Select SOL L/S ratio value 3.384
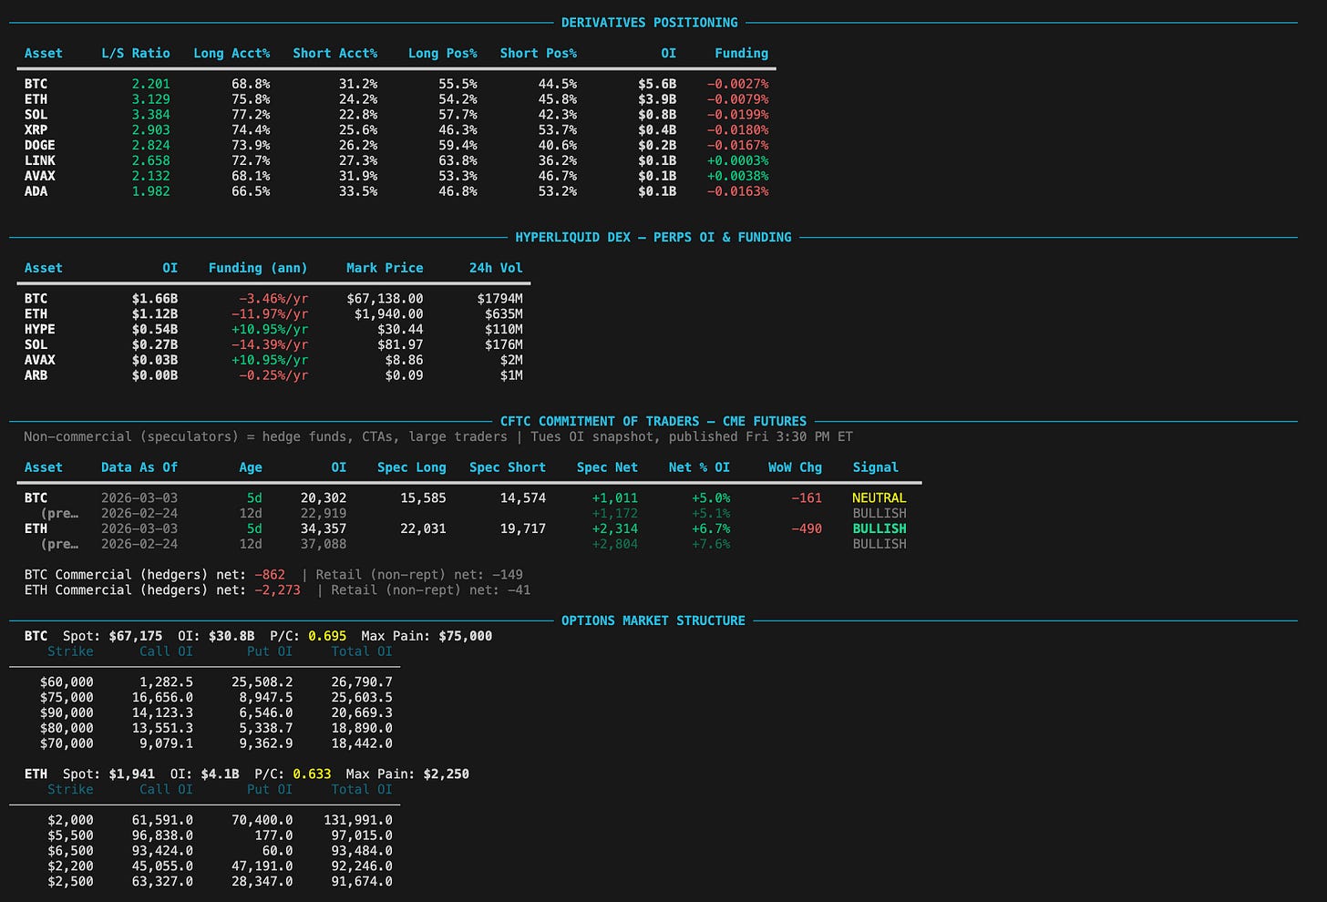This screenshot has height=902, width=1327. (150, 115)
